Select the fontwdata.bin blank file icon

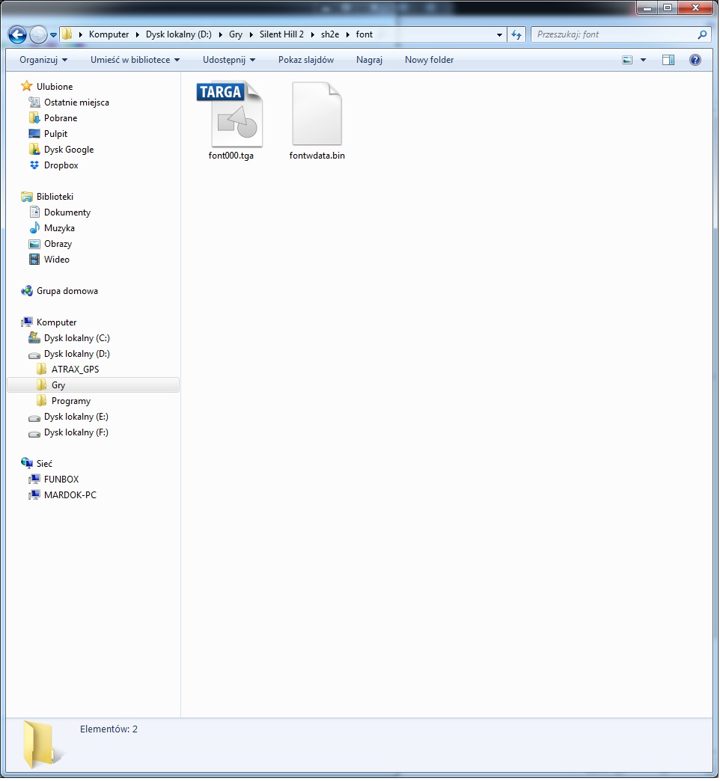point(317,114)
